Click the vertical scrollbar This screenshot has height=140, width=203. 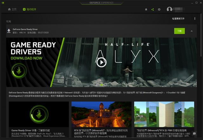click(x=201, y=35)
